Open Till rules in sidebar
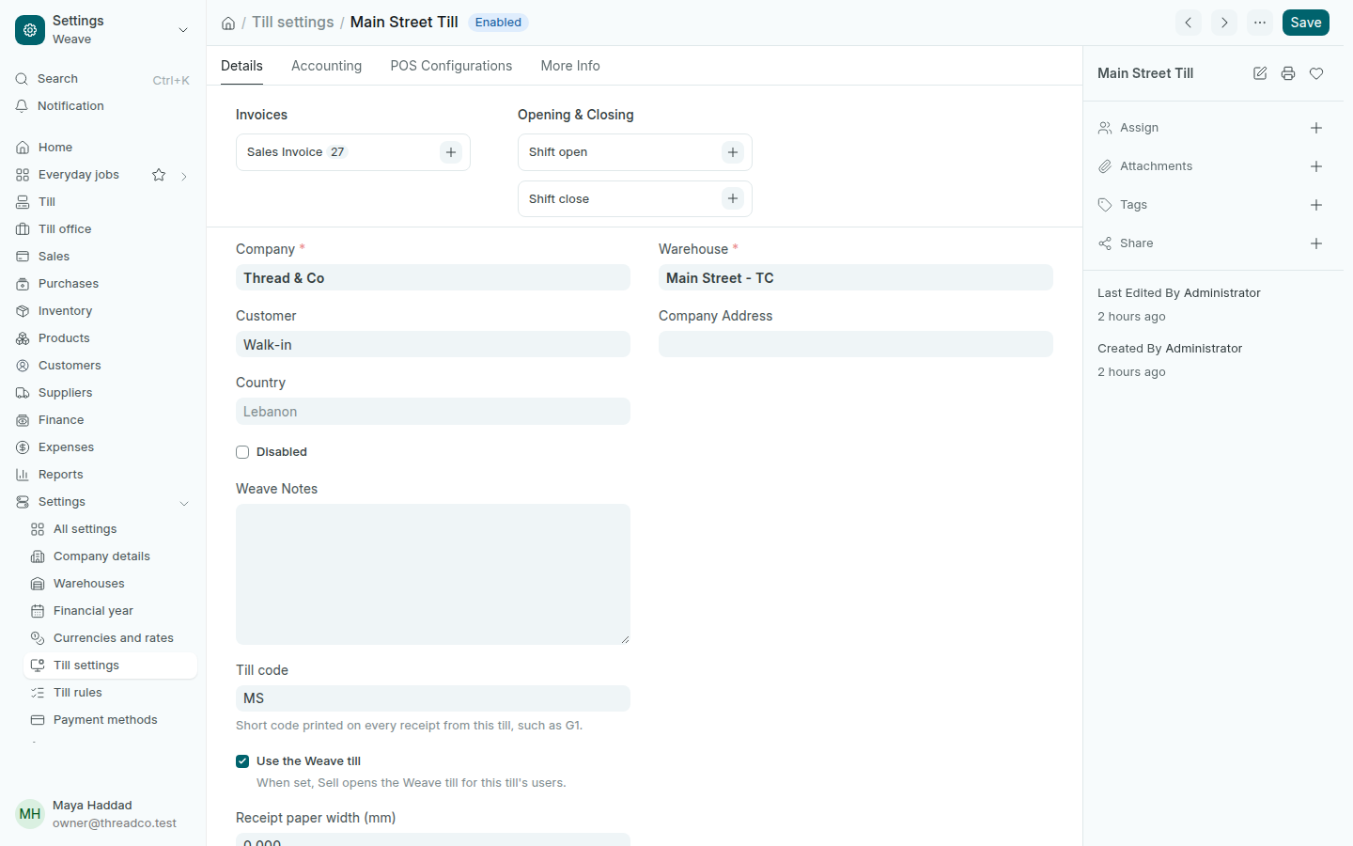This screenshot has width=1353, height=846. pos(110,693)
